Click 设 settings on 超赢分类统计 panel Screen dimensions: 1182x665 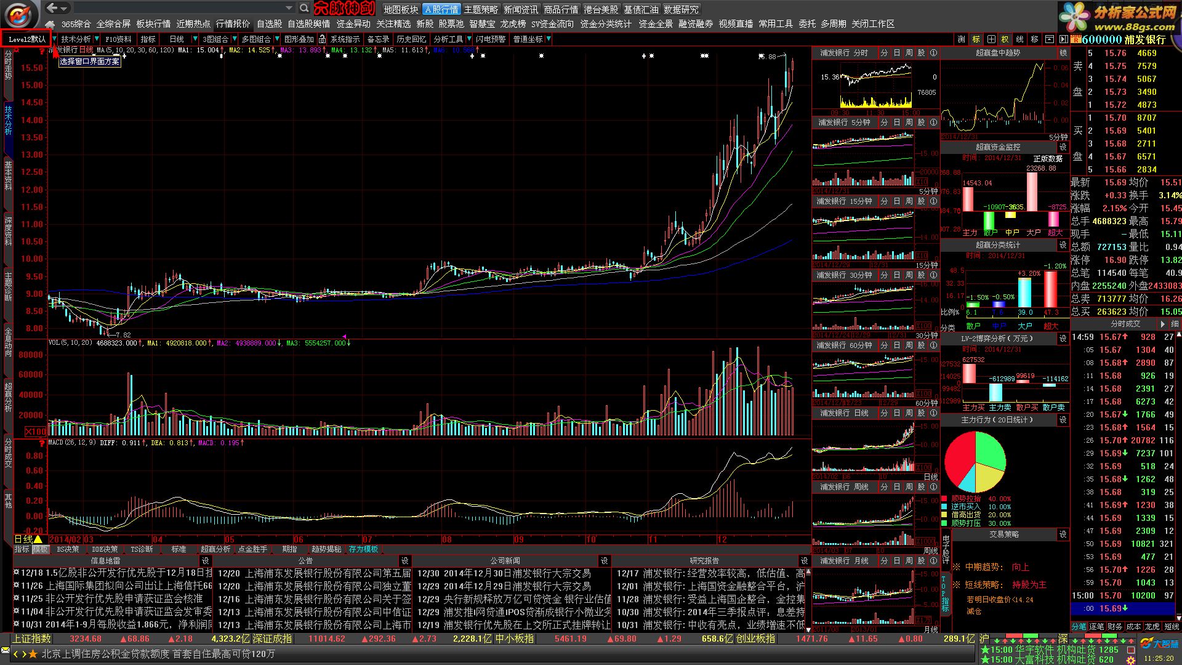point(1063,245)
